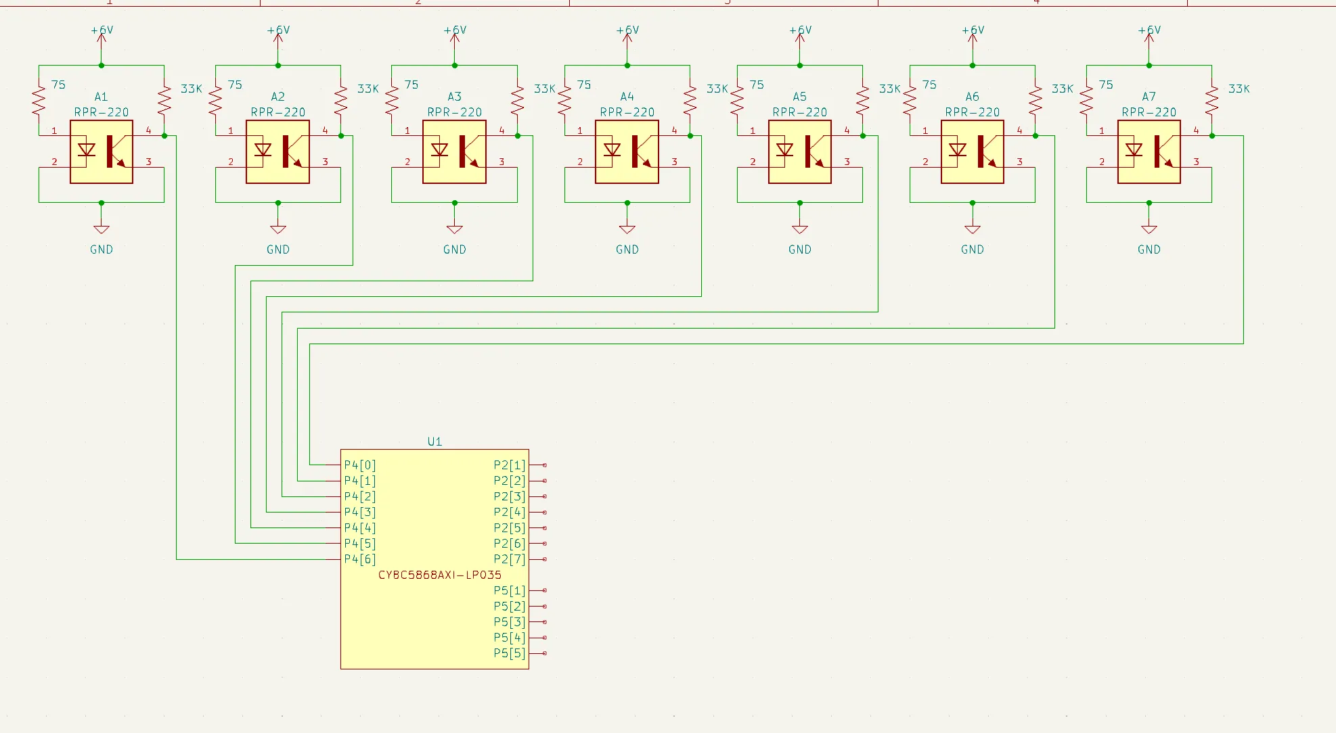This screenshot has width=1336, height=733.
Task: Click the junction dot at A7 pin 4
Action: pyautogui.click(x=1211, y=136)
